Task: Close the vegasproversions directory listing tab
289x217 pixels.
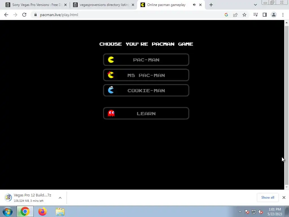Action: [133, 5]
